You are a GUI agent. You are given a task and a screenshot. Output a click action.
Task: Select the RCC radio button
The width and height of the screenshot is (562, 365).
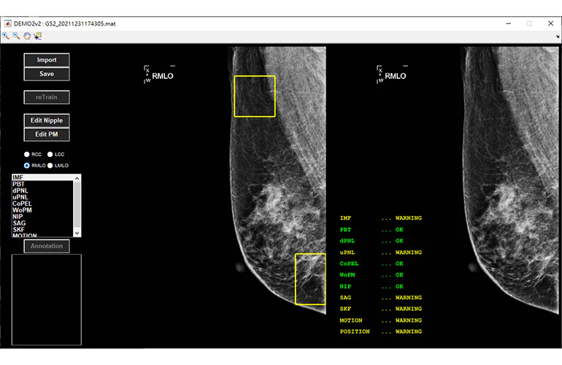click(26, 154)
